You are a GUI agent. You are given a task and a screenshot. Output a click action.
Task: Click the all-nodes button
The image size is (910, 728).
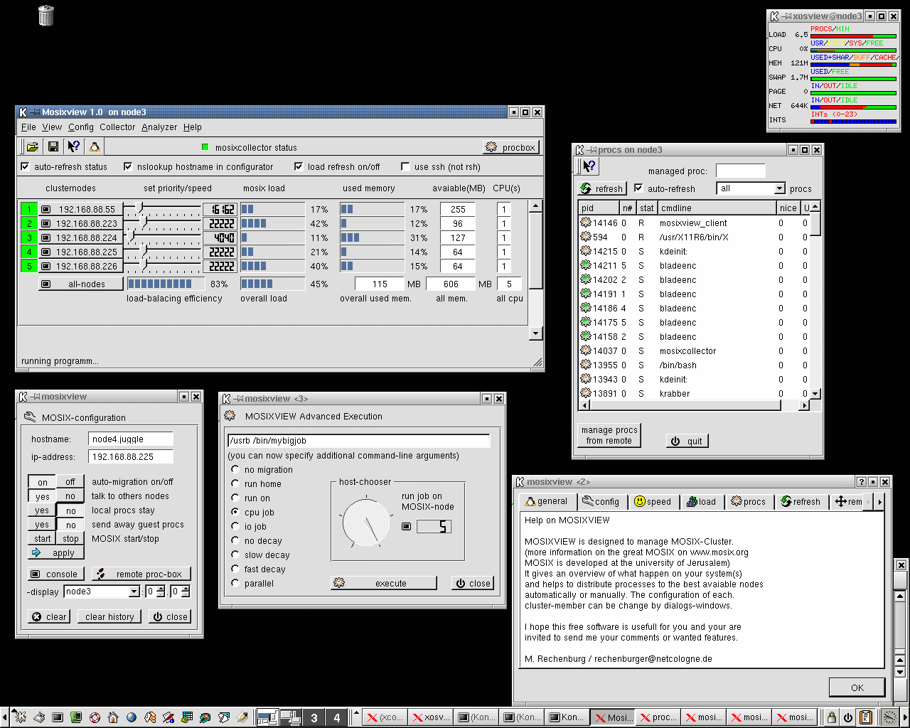(80, 284)
